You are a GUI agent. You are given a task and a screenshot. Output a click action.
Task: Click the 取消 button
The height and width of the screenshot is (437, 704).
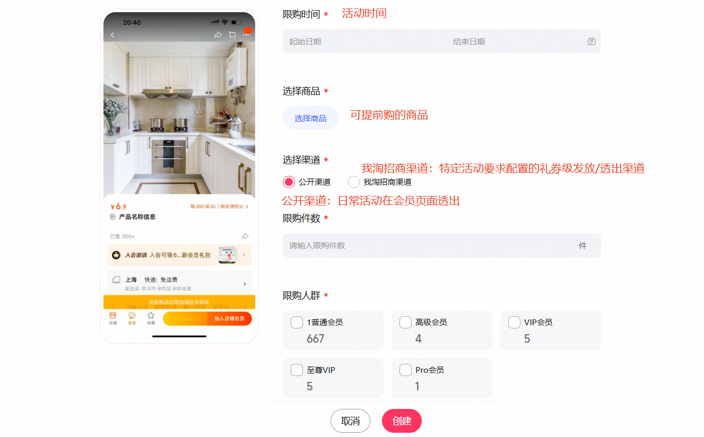(x=350, y=421)
